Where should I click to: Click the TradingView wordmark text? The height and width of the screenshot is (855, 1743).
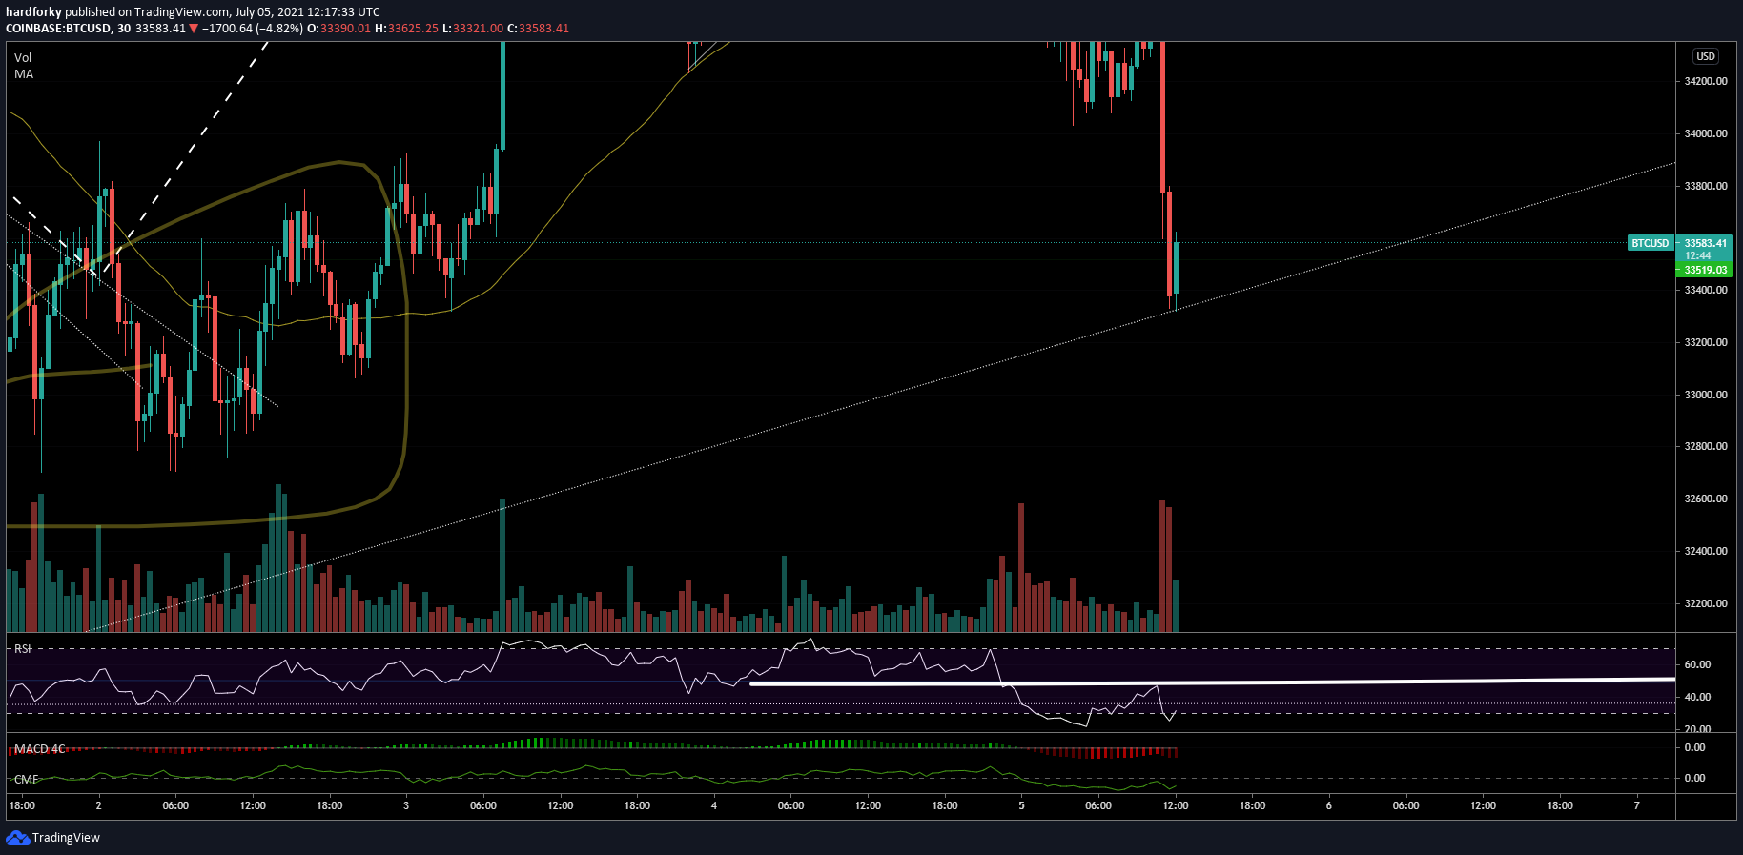click(66, 838)
